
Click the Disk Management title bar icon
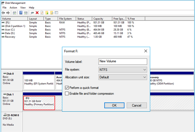2,3
